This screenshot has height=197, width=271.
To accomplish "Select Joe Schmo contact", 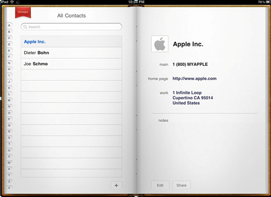I will click(x=71, y=64).
